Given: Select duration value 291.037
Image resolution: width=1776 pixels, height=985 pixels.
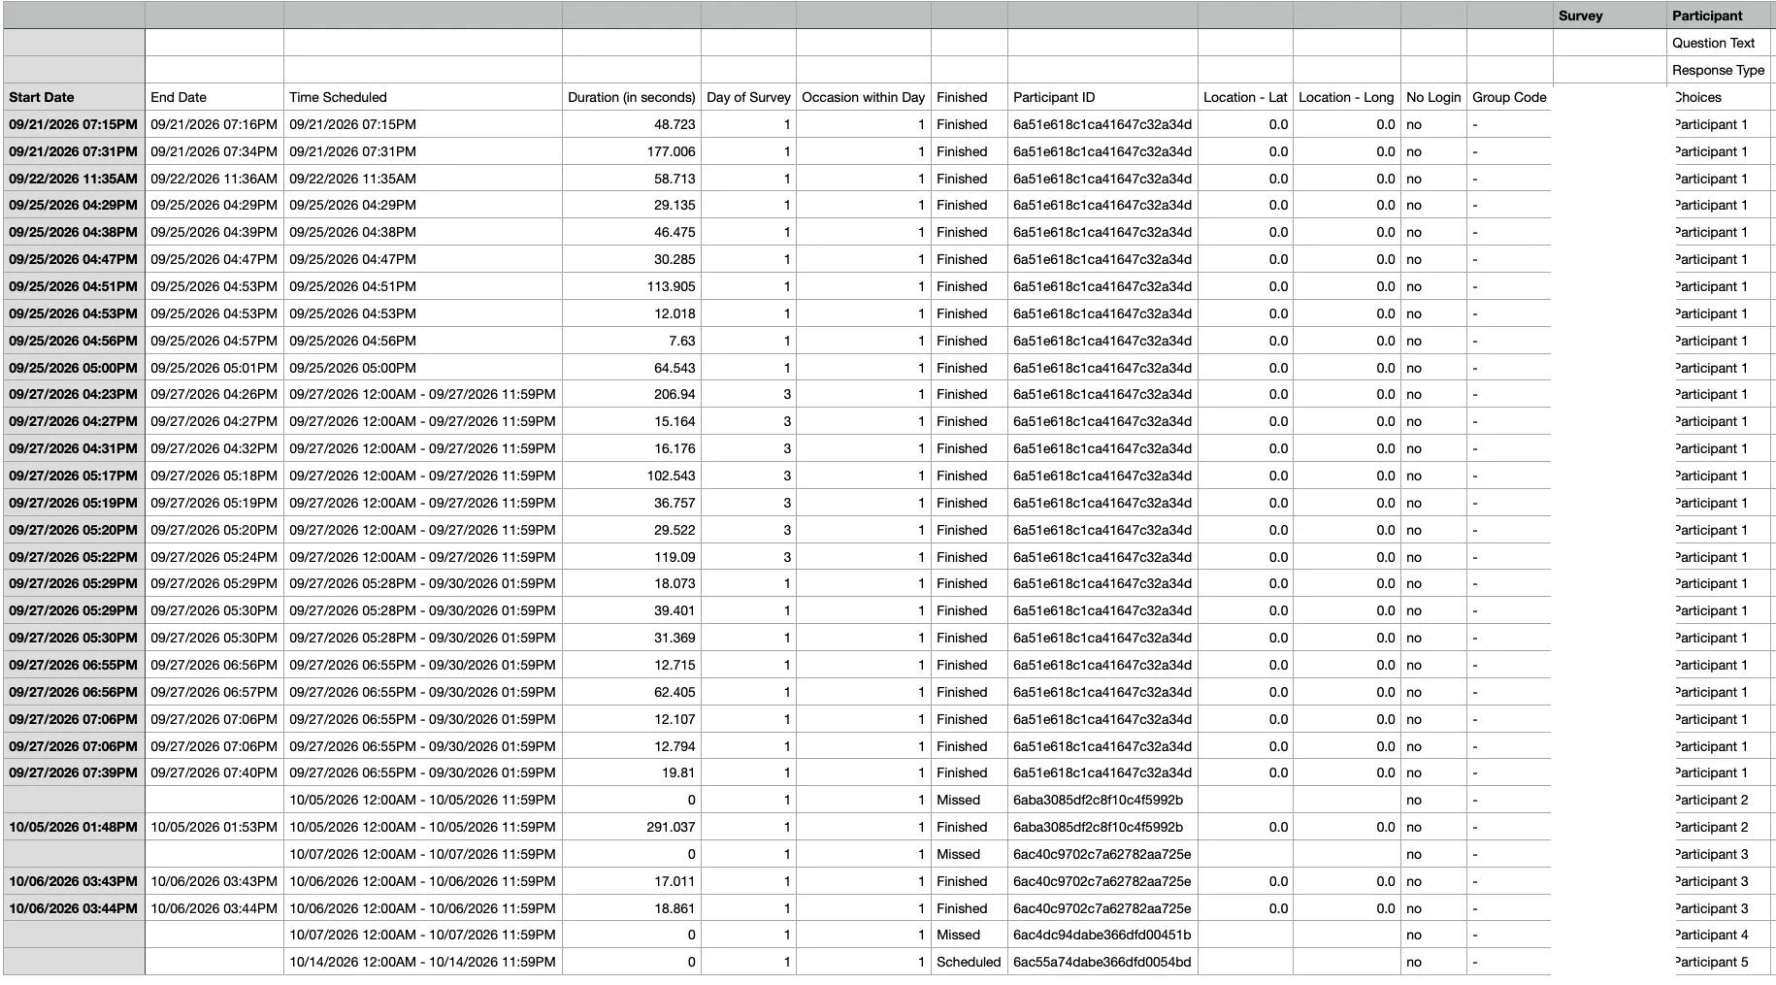Looking at the screenshot, I should (x=632, y=827).
